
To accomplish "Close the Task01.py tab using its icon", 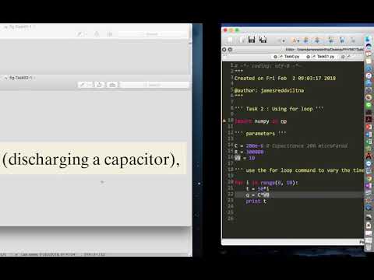I will (x=308, y=57).
